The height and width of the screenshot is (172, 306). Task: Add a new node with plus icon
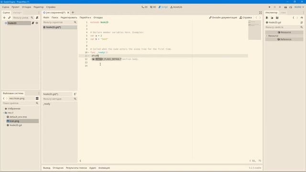[x=4, y=18]
